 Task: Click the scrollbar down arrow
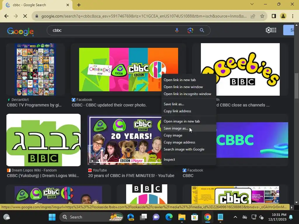click(x=296, y=202)
